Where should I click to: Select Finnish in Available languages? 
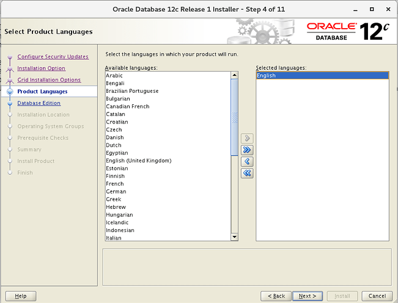[168, 176]
